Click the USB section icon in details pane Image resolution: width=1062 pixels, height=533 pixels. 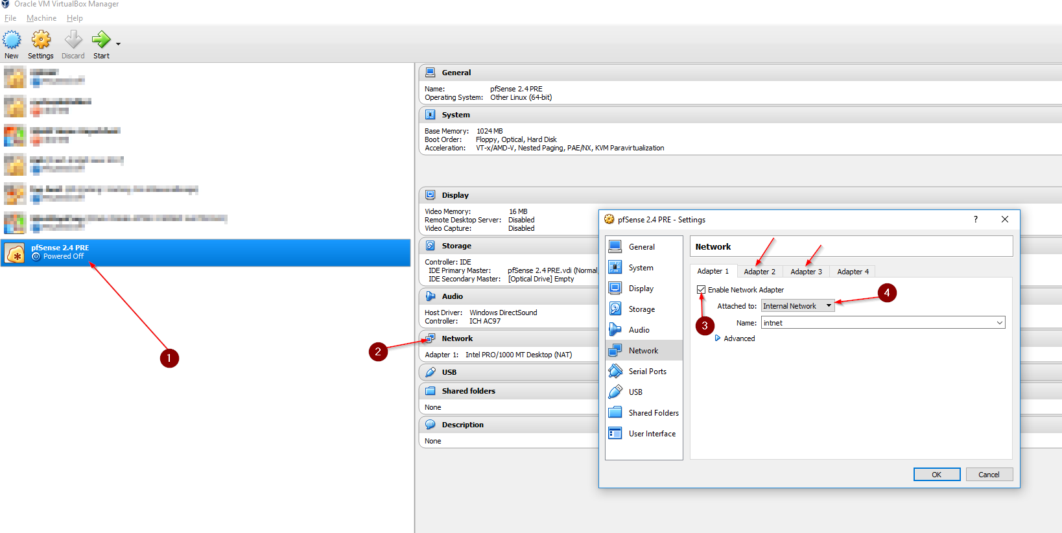click(430, 372)
